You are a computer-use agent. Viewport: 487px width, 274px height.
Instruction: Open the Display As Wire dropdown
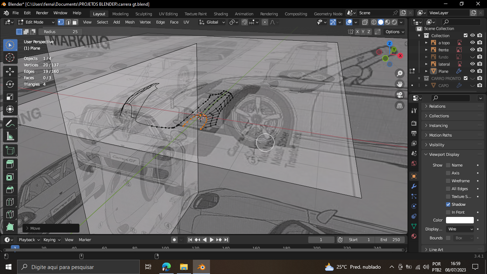[x=460, y=229]
